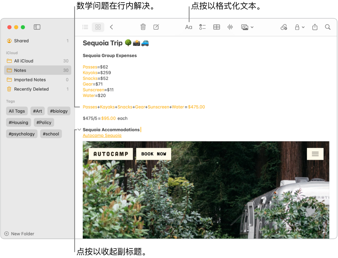
Task: Click the Sequoia Group Expenses heading
Action: coord(110,55)
